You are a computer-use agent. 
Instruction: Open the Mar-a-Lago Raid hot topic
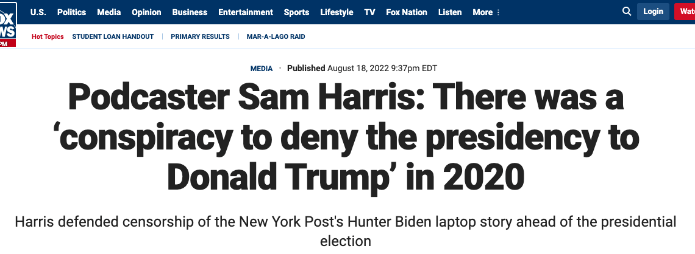[x=276, y=36]
